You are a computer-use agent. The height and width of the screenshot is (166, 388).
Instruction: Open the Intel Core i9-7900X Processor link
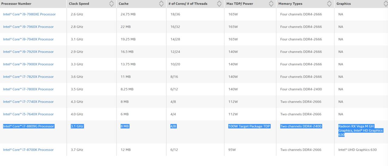click(28, 64)
